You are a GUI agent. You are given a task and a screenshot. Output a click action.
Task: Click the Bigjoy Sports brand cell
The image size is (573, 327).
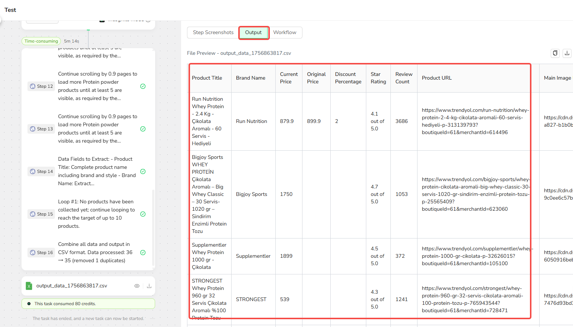tap(253, 194)
